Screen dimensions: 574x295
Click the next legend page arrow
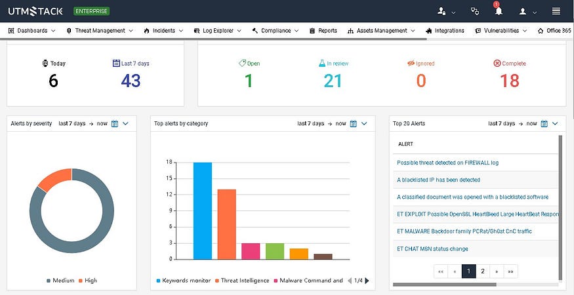(x=367, y=281)
